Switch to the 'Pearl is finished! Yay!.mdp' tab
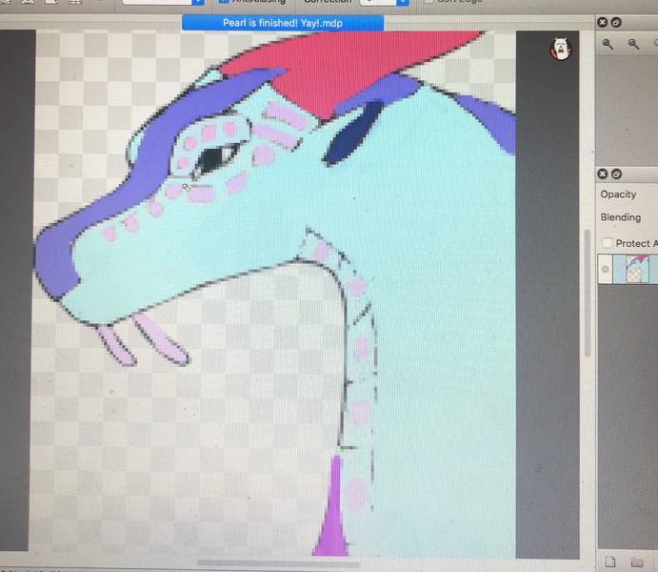 click(x=282, y=22)
